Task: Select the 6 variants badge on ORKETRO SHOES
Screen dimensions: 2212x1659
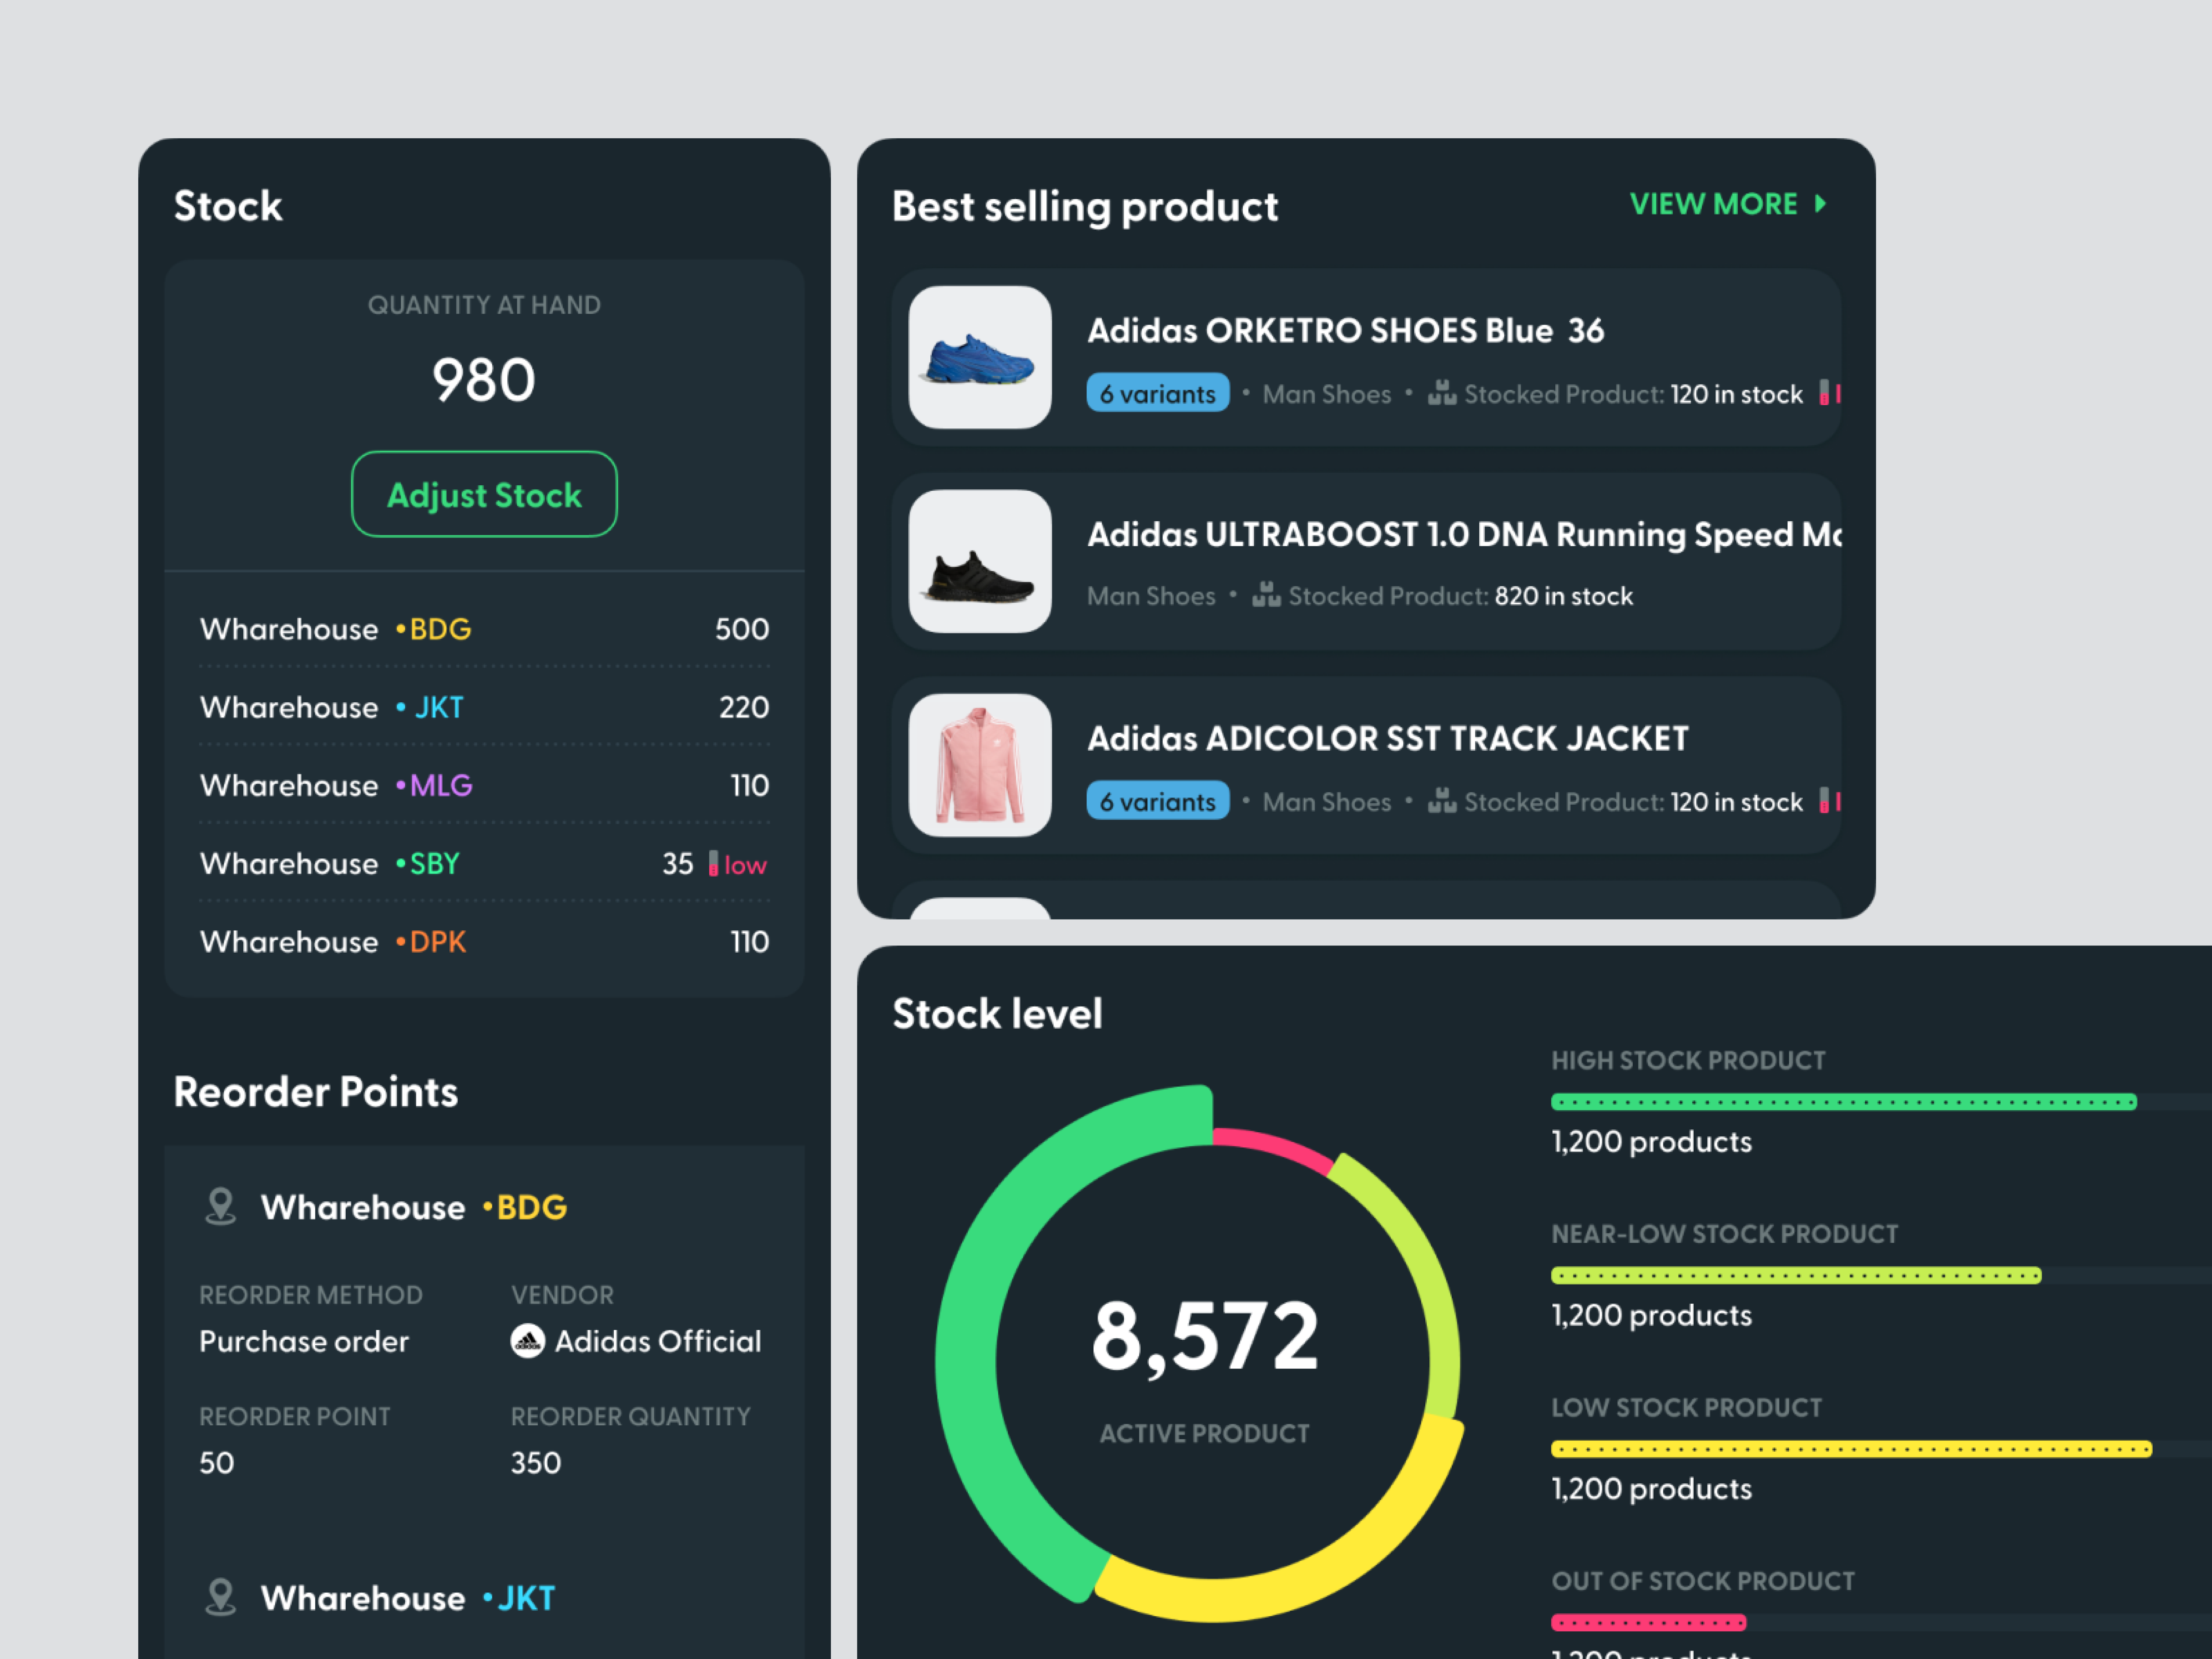Action: coord(1157,393)
